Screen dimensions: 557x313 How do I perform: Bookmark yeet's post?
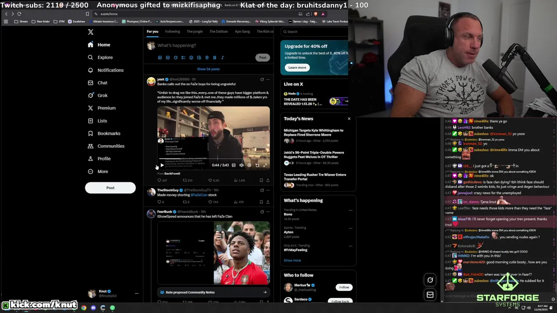coord(261,180)
